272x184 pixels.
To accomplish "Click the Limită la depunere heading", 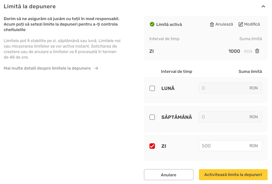I will [30, 6].
